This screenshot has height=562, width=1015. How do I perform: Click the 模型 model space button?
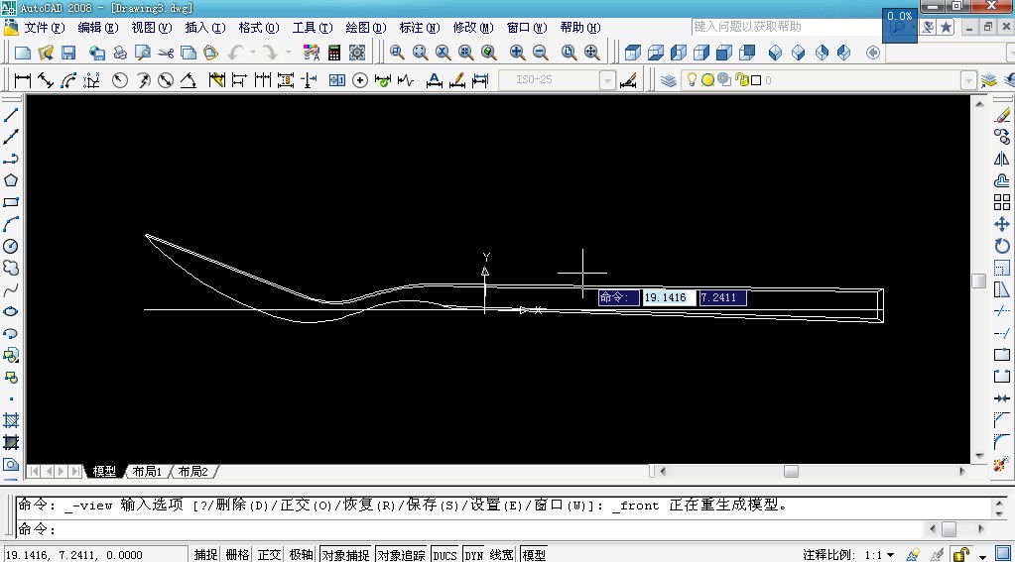(x=534, y=554)
